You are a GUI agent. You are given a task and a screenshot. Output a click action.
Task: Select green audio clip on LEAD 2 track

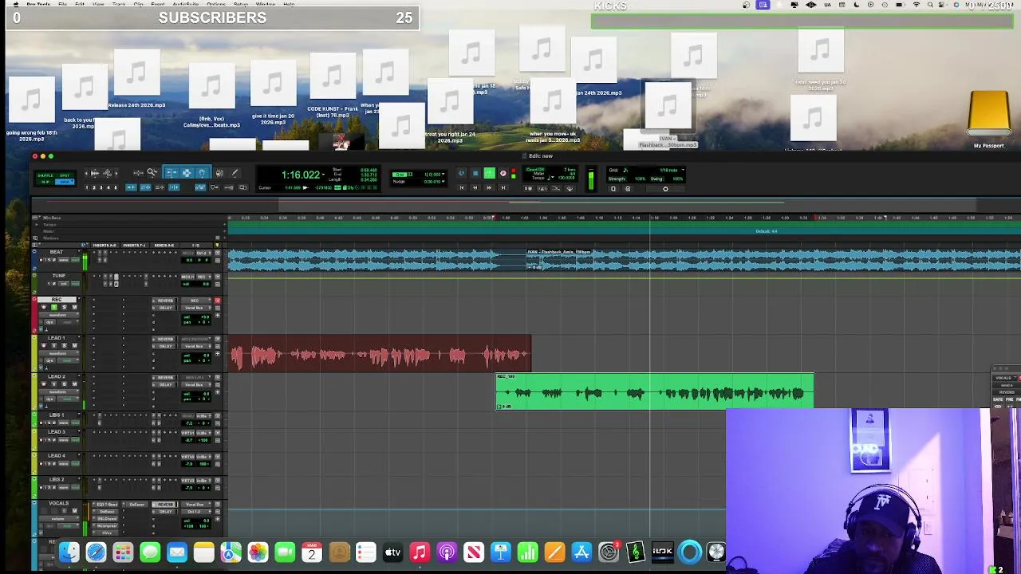(x=654, y=391)
